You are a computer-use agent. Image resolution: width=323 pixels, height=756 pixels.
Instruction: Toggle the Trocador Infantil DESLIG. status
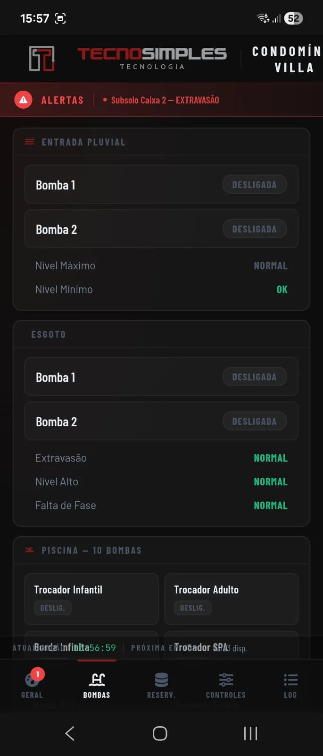point(52,608)
